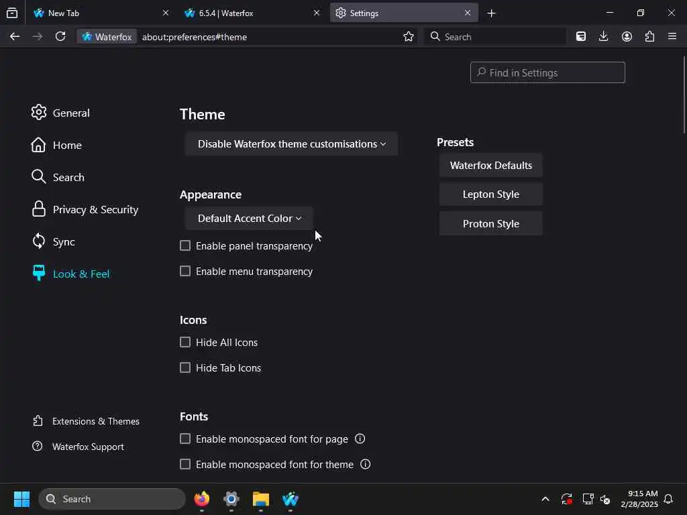Open Default Accent Color dropdown
This screenshot has width=687, height=515.
249,218
